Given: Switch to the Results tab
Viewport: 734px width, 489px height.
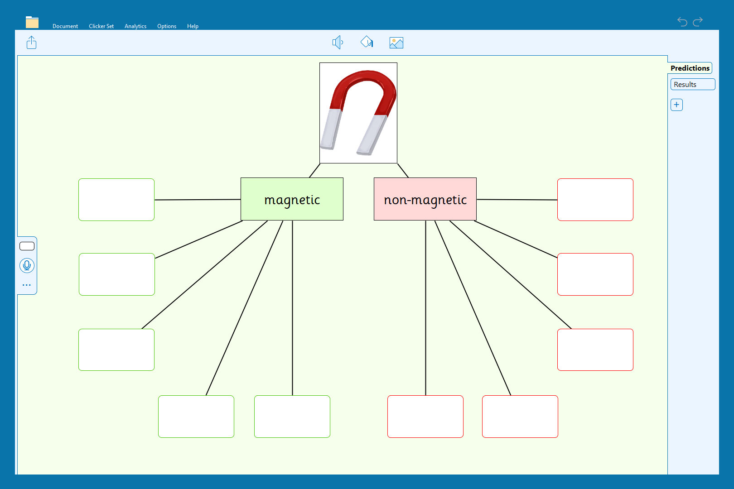Looking at the screenshot, I should pos(692,85).
